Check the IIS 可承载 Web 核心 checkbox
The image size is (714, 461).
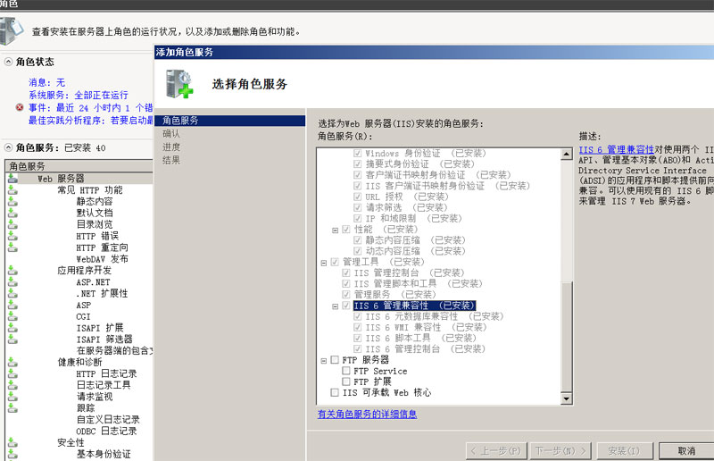click(x=335, y=392)
